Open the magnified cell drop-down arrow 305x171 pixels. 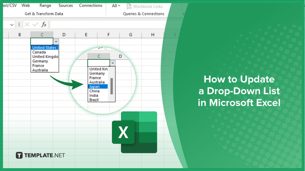pyautogui.click(x=113, y=63)
